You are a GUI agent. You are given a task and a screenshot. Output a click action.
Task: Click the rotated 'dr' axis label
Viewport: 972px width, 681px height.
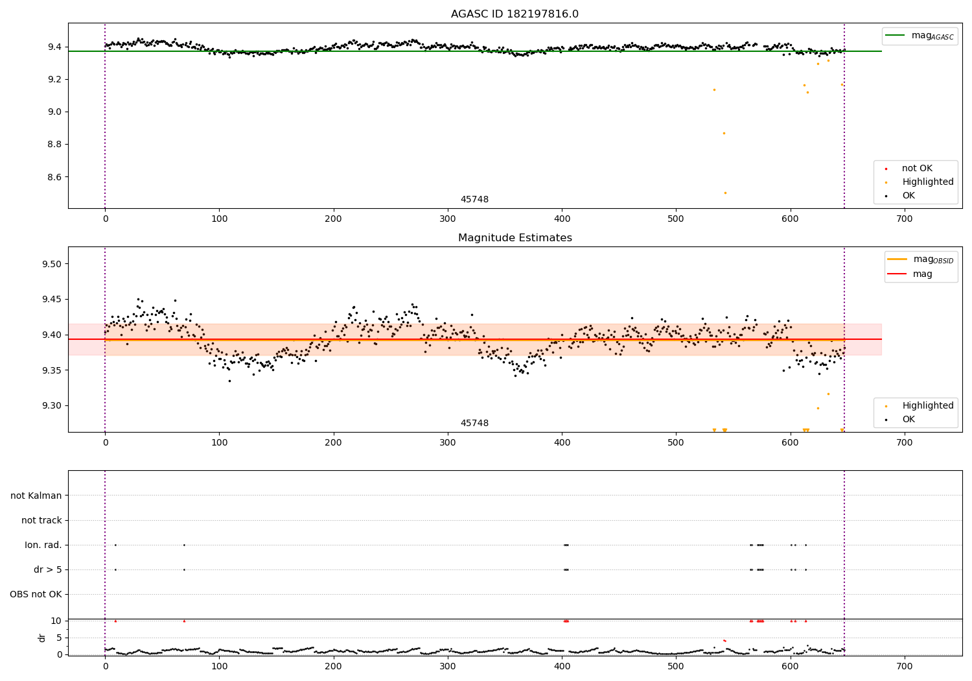coord(42,638)
